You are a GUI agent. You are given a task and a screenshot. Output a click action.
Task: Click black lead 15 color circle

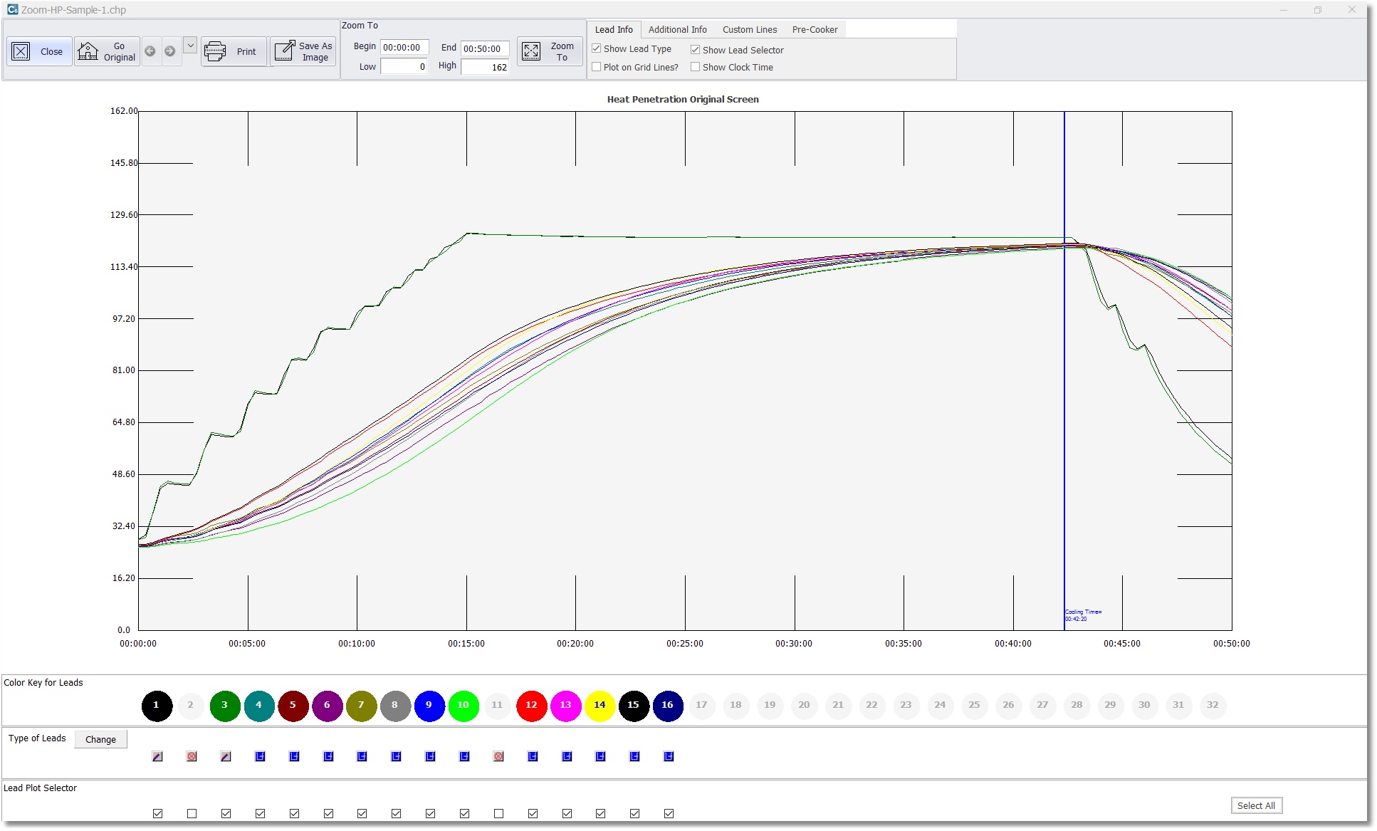634,706
